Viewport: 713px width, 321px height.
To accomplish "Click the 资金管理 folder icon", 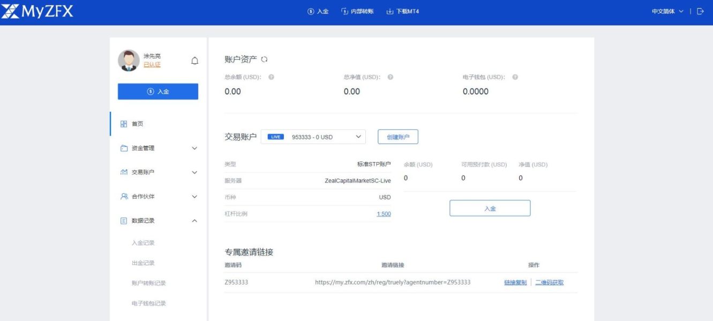I will [124, 148].
